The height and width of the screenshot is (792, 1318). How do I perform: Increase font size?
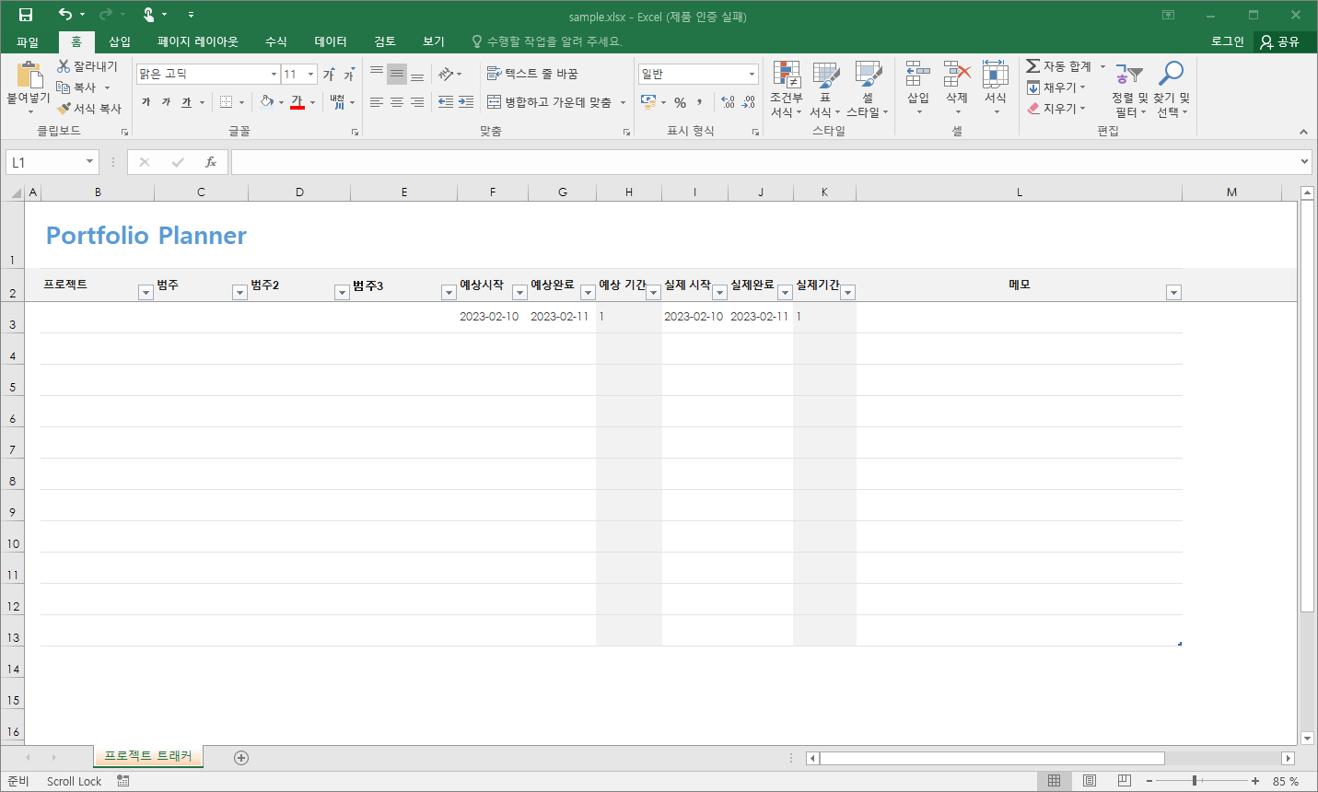pyautogui.click(x=329, y=74)
